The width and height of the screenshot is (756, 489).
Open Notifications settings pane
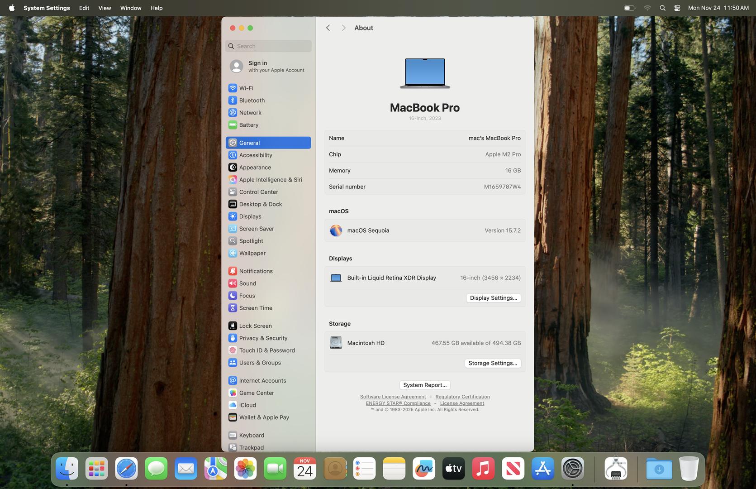256,271
